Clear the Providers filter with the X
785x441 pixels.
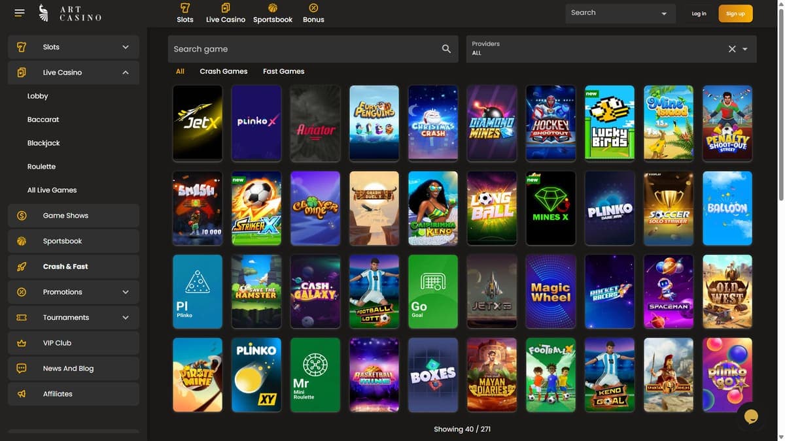coord(732,49)
